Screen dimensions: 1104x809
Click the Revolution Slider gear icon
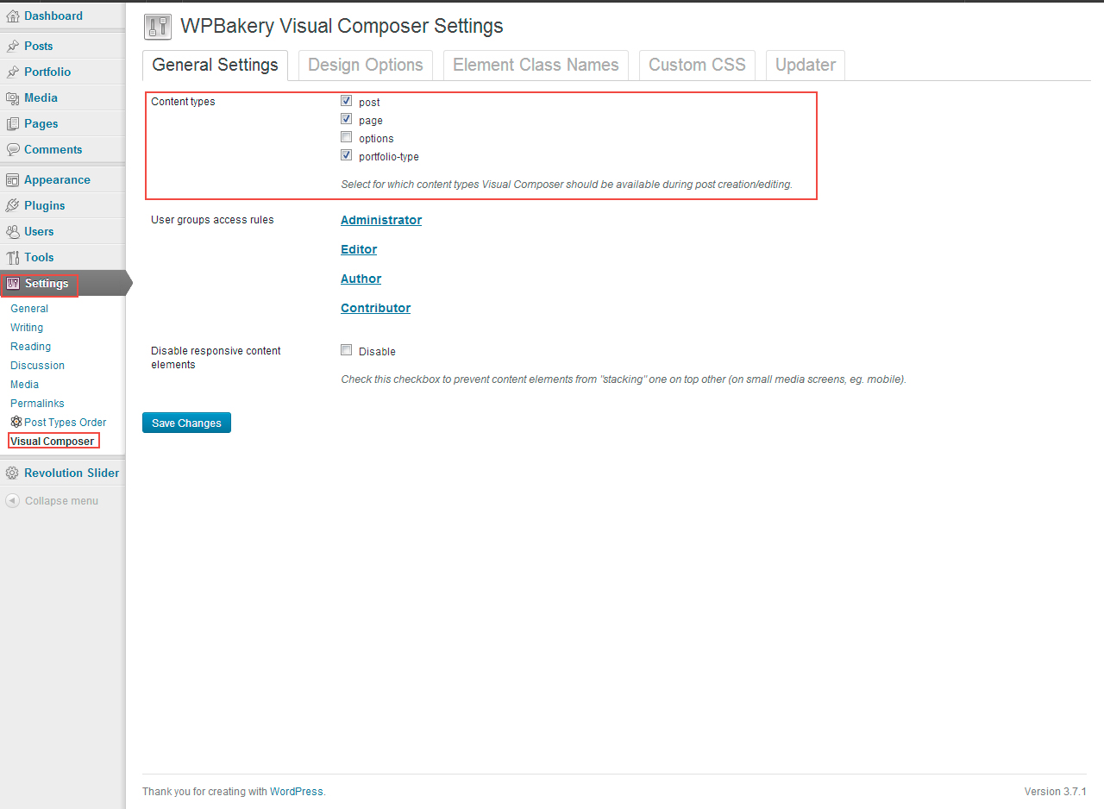(x=12, y=473)
